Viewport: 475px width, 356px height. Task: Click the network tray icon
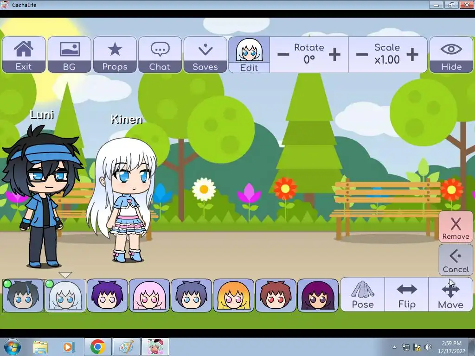point(405,347)
